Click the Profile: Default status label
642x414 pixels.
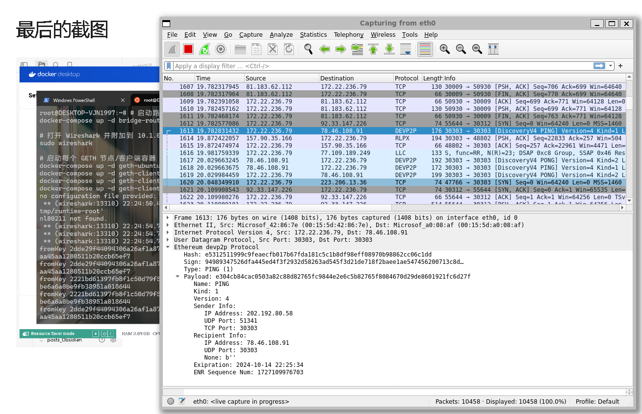click(597, 401)
